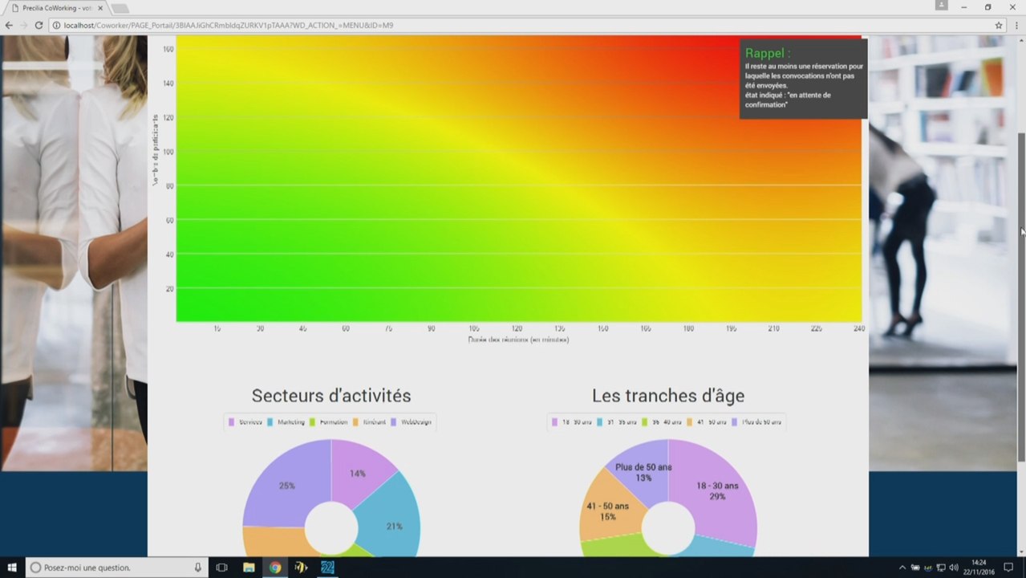Click the 18 - 30 ans 29% slice
The height and width of the screenshot is (578, 1026).
(718, 491)
